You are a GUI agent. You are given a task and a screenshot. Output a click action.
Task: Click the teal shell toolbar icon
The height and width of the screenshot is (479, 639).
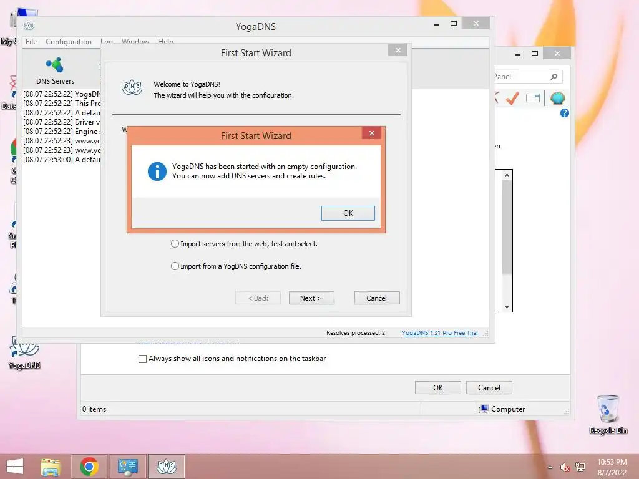(557, 98)
